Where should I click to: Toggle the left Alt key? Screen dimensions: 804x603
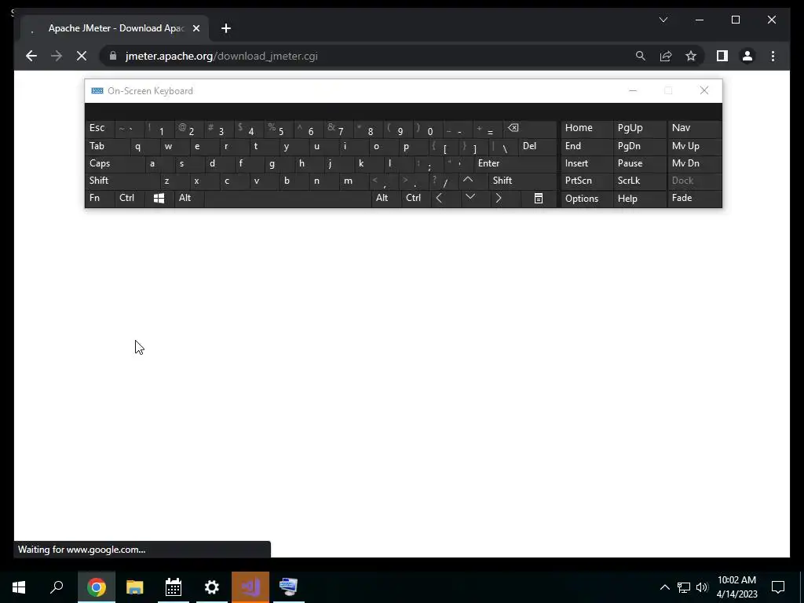188,199
